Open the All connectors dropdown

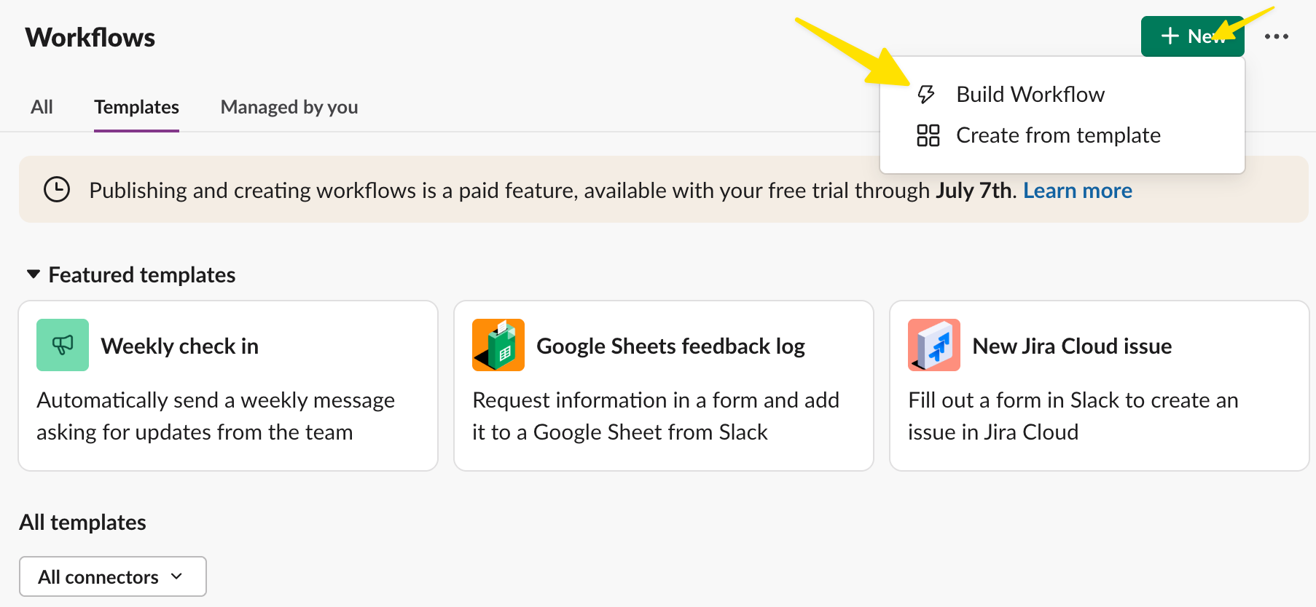[x=113, y=576]
